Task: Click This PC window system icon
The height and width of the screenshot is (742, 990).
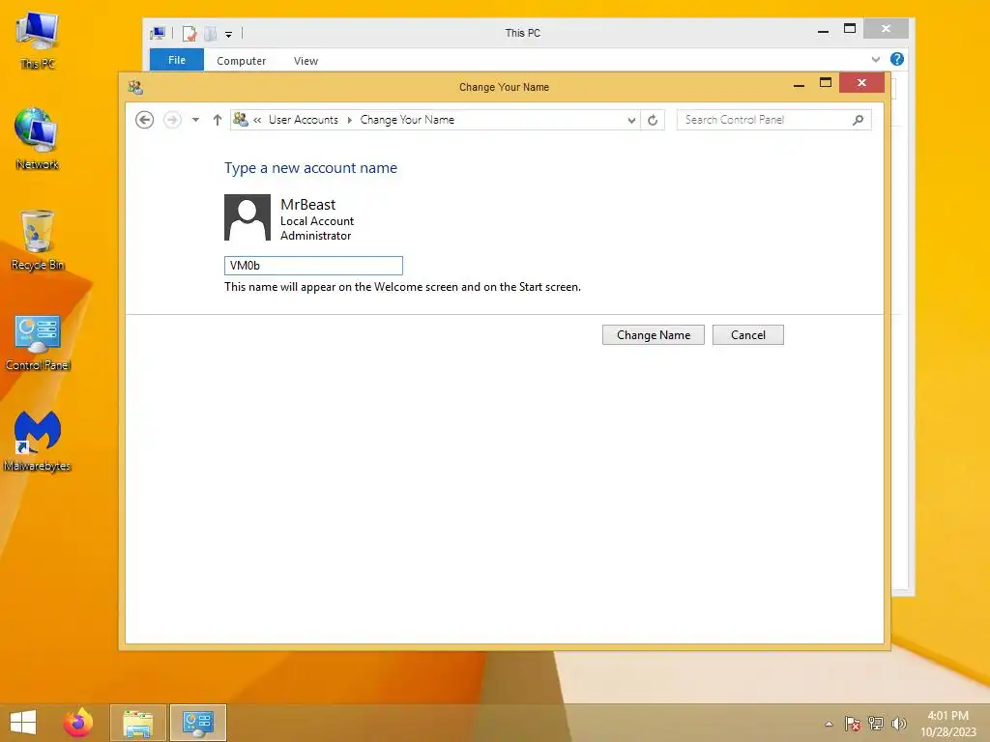Action: [x=158, y=33]
